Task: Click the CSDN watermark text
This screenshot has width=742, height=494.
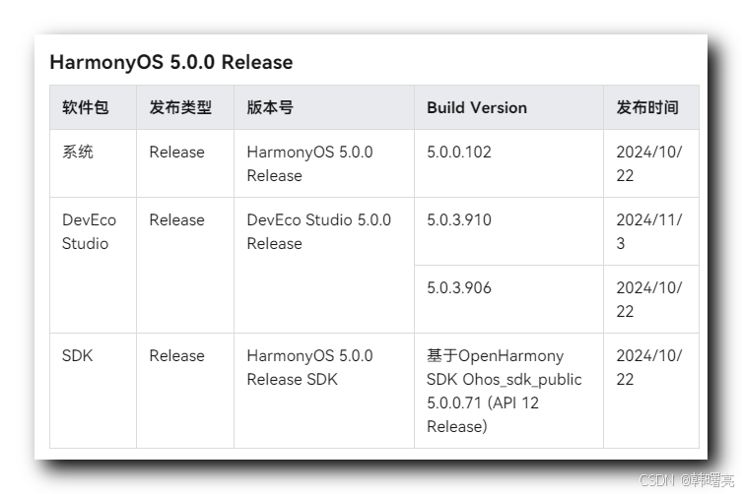Action: pyautogui.click(x=687, y=481)
